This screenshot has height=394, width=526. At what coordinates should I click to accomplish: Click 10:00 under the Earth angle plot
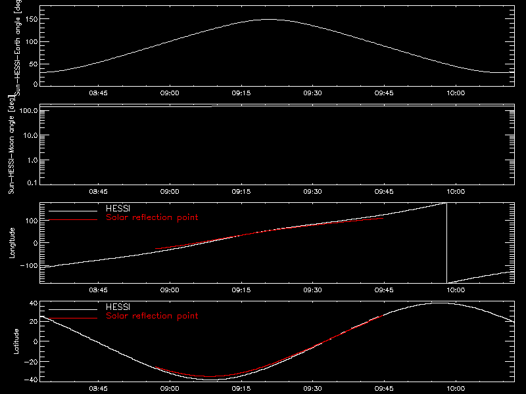456,93
